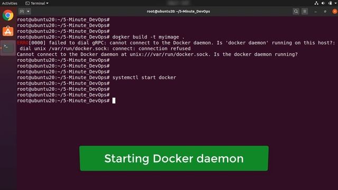Image resolution: width=338 pixels, height=190 pixels.
Task: Click the red ERRO error label
Action: 23,43
